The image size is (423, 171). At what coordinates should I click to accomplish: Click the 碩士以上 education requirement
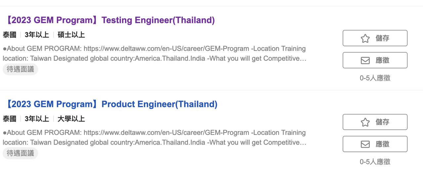[71, 35]
